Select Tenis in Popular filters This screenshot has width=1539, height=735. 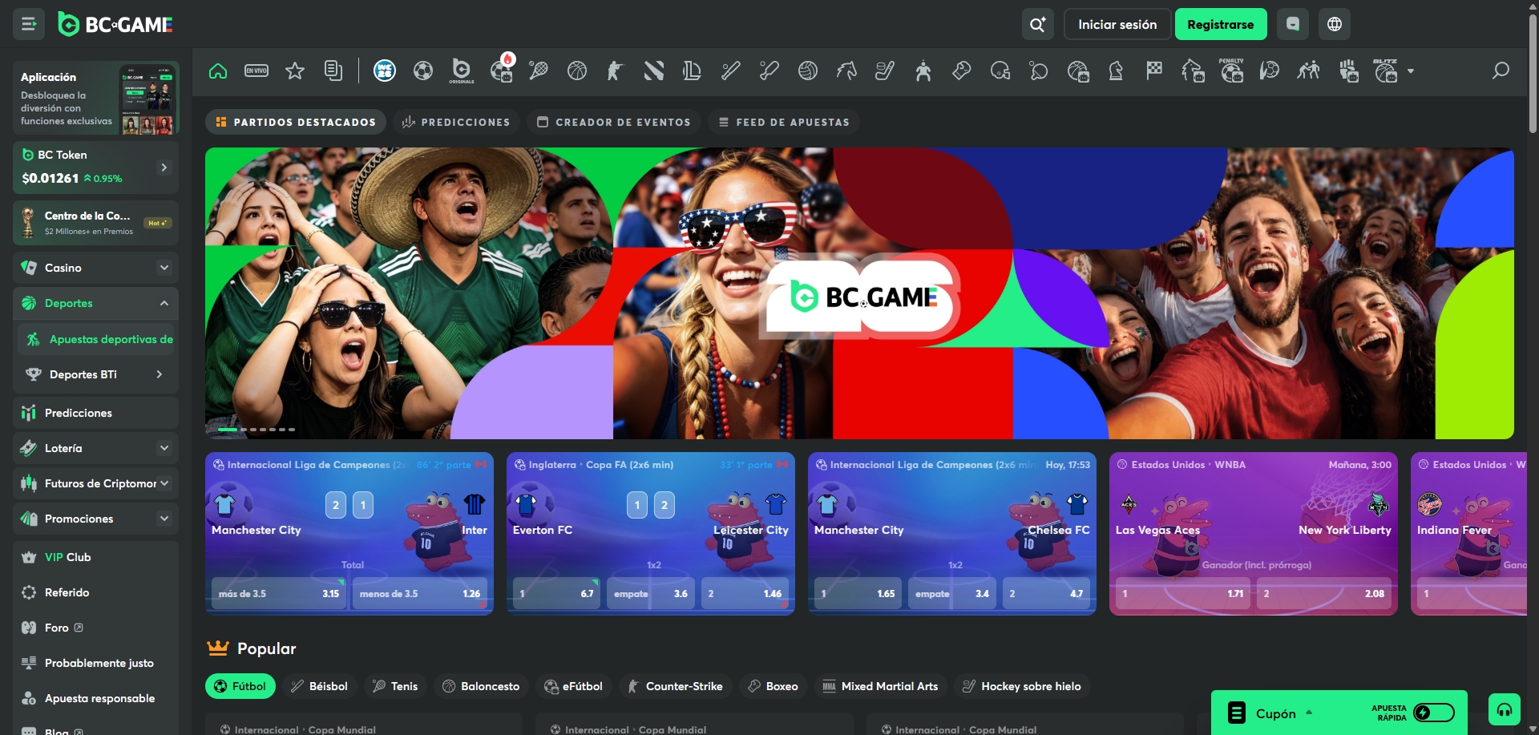(394, 686)
